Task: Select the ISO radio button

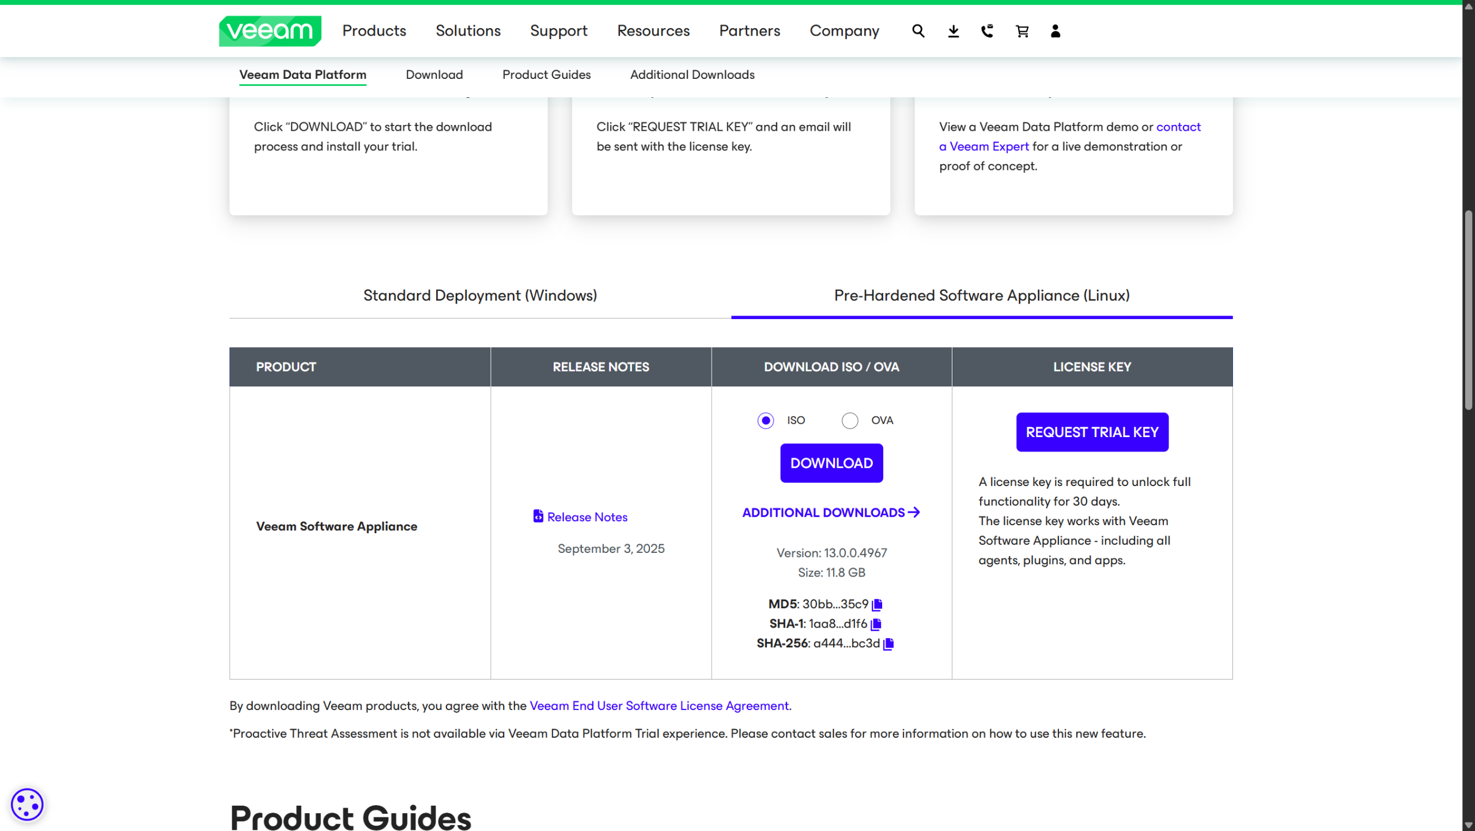Action: (765, 420)
